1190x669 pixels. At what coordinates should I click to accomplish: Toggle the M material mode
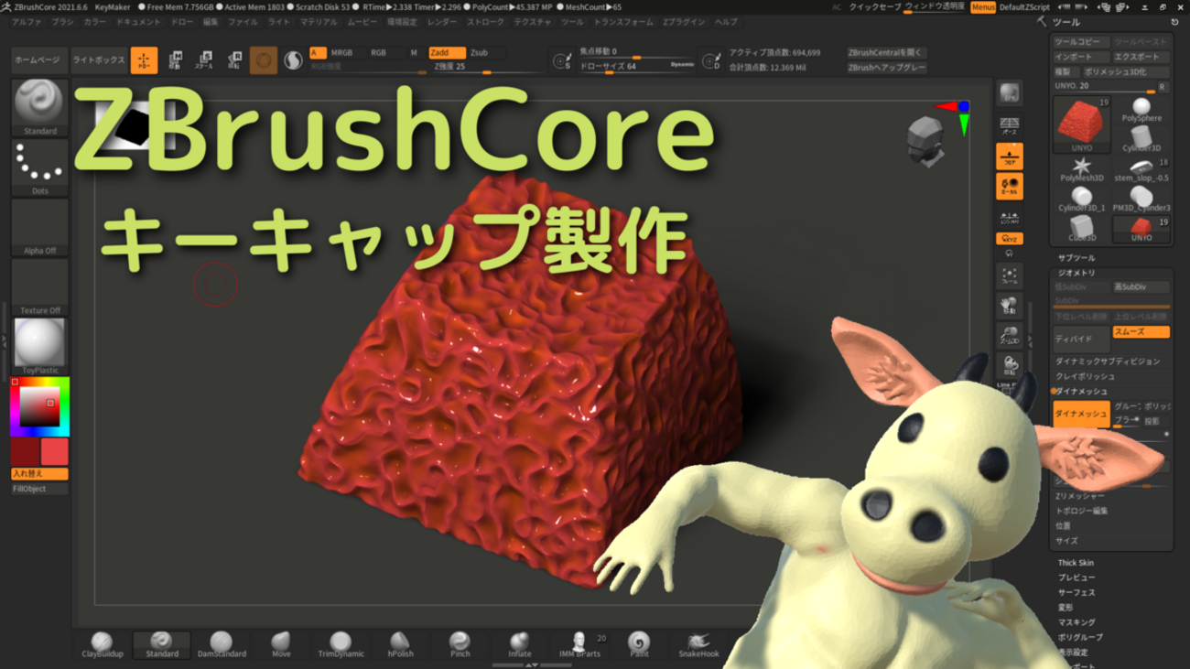click(414, 53)
